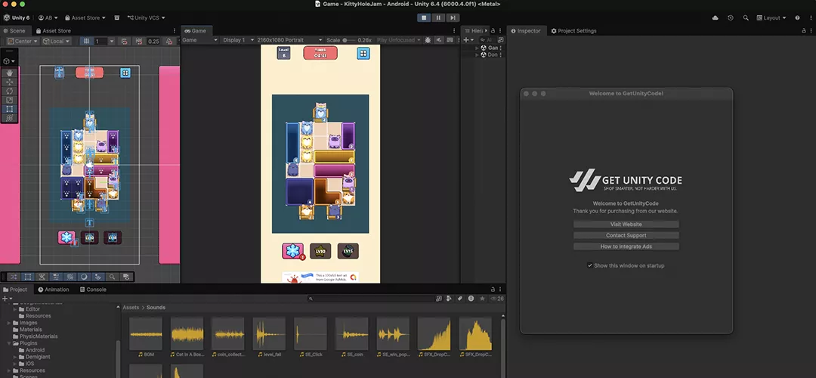Click the Step frame button
Screen dimensions: 816x378
pos(452,17)
